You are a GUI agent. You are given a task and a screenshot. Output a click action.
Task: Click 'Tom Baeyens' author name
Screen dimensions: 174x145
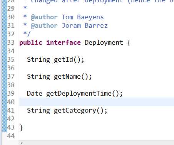click(x=82, y=17)
